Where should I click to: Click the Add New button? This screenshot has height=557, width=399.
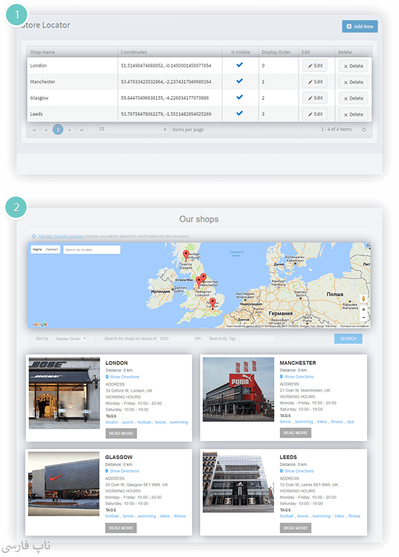click(360, 26)
